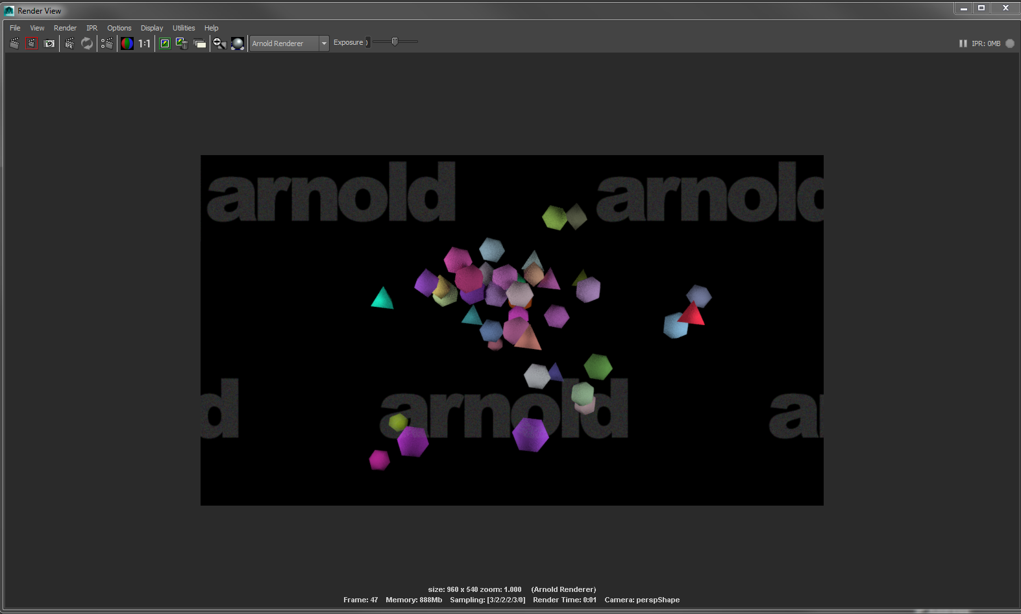Screen dimensions: 1021x614
Task: Click the 'size: 960 x 540' status text
Action: (453, 590)
